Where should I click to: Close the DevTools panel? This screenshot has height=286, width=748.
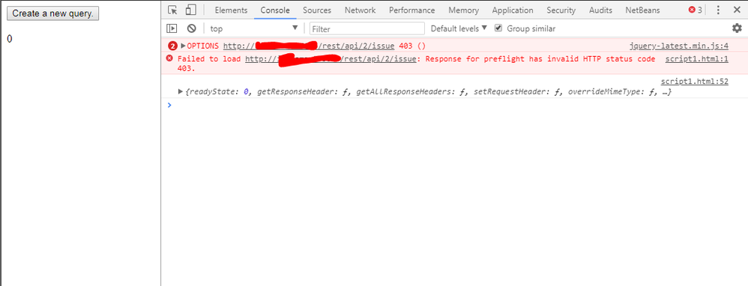pyautogui.click(x=736, y=10)
